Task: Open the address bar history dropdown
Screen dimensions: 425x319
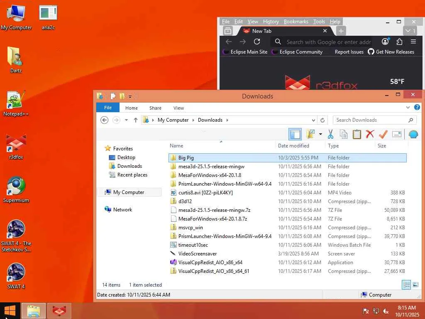Action: [313, 120]
